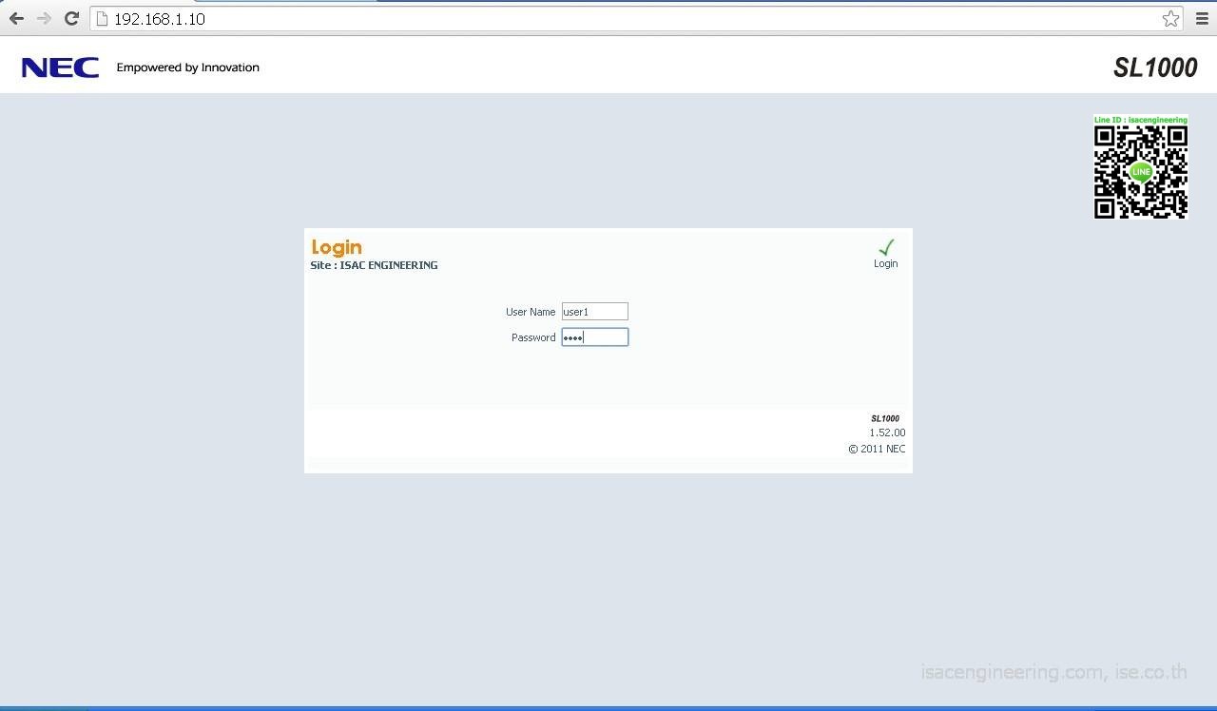Click the '© 2011 NEC' copyright text
Screen dimensions: 1217x711
point(877,449)
